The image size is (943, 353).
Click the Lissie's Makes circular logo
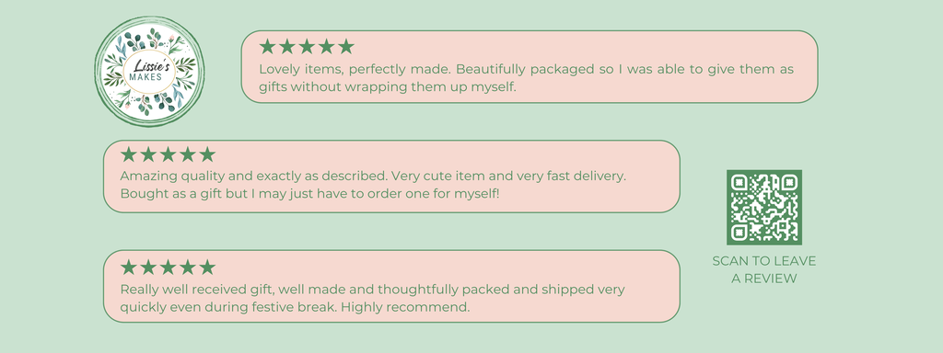pos(149,72)
